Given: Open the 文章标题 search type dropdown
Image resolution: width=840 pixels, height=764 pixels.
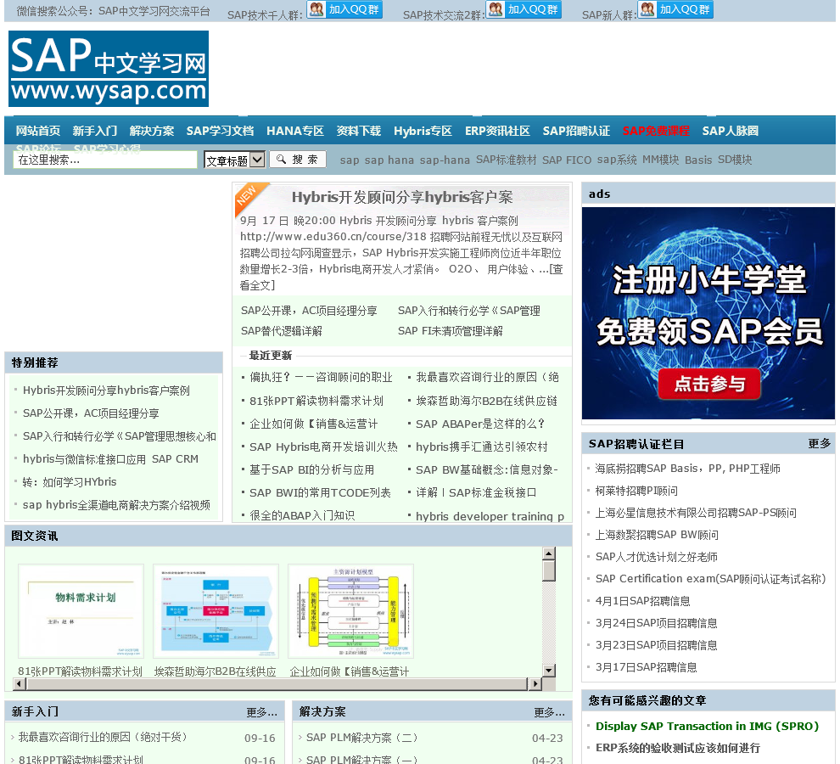Looking at the screenshot, I should coord(234,160).
